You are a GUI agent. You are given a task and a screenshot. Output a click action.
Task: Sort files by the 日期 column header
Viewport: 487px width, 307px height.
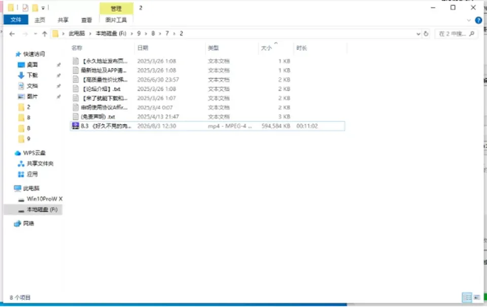click(x=143, y=48)
